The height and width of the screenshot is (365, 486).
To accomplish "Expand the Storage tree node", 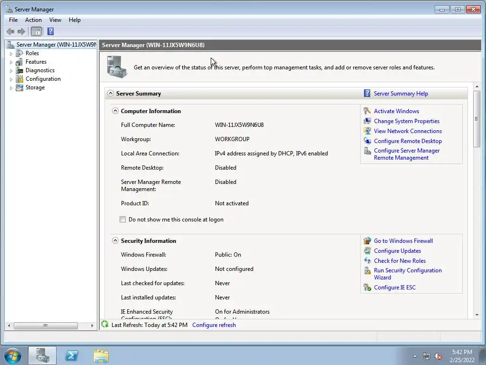I will click(11, 88).
